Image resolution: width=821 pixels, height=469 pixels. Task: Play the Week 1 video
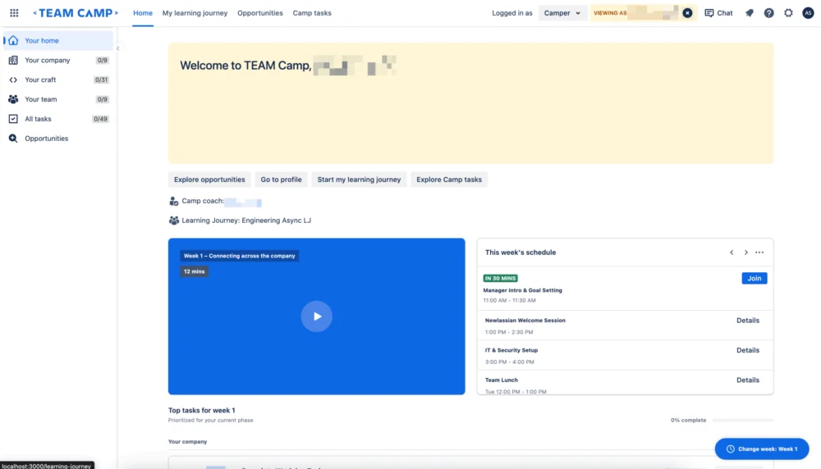(x=316, y=316)
